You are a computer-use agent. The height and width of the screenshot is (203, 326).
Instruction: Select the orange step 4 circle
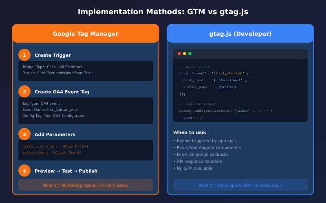pyautogui.click(x=24, y=171)
